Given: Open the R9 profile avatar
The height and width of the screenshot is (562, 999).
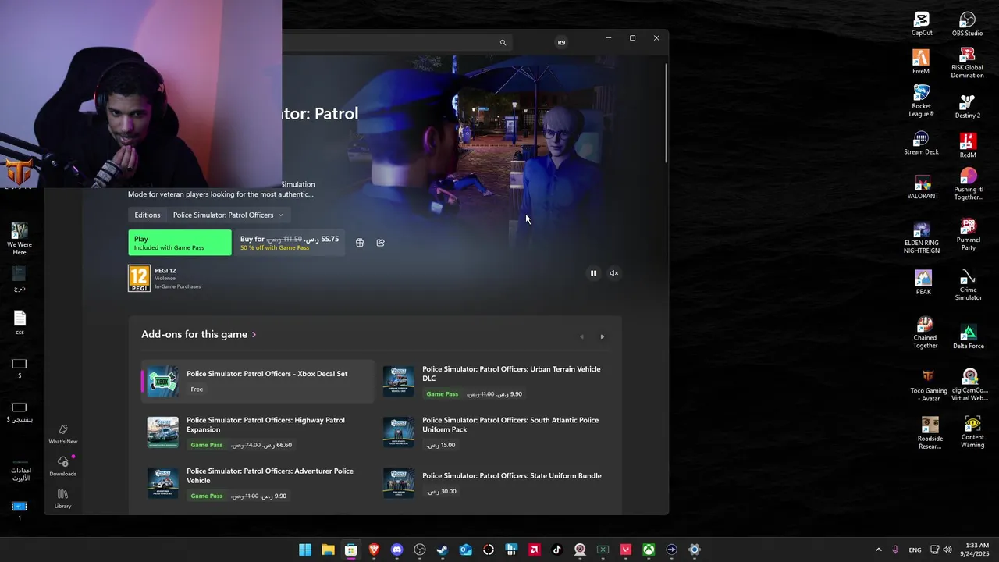Looking at the screenshot, I should coord(561,43).
